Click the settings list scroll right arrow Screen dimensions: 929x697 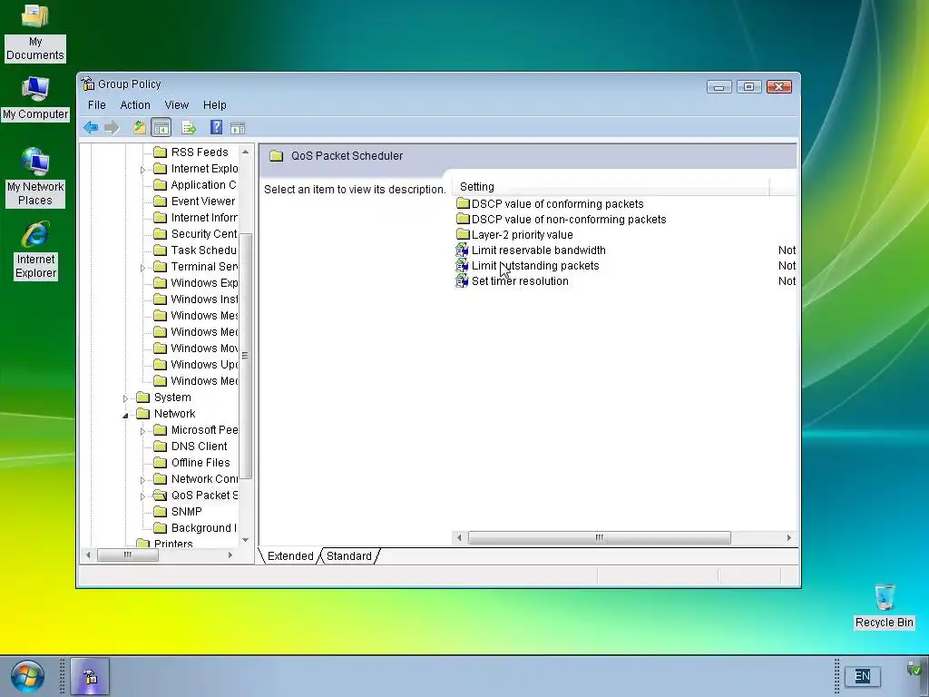click(788, 537)
